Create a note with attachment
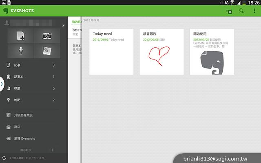Screen dimensions: 261x163 (47, 51)
